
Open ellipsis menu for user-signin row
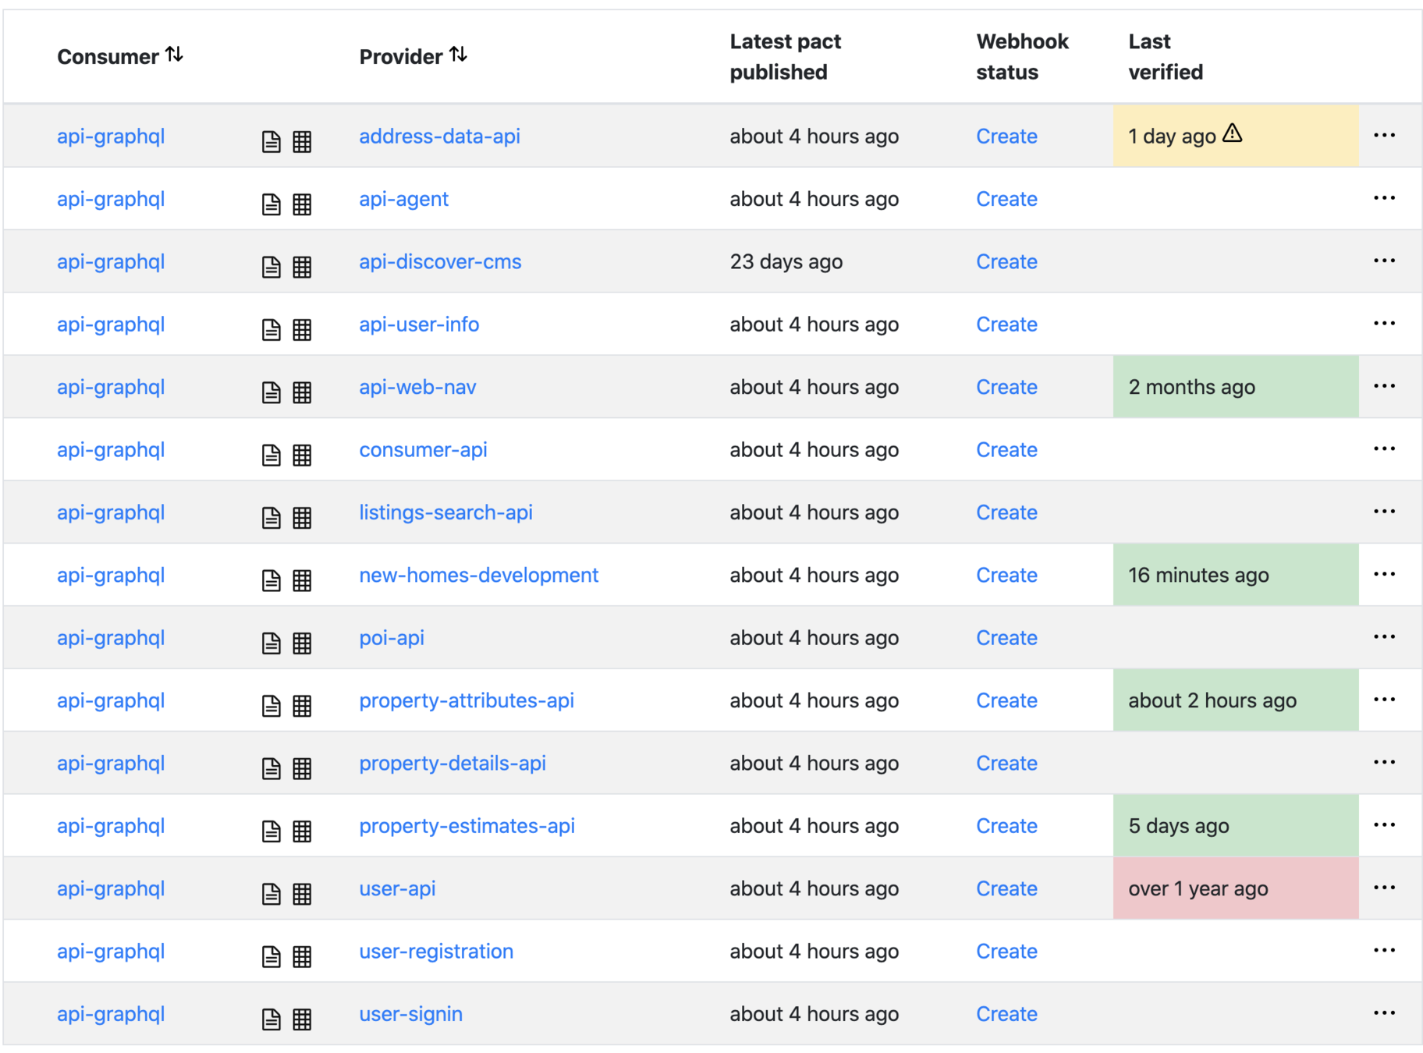(1384, 1013)
